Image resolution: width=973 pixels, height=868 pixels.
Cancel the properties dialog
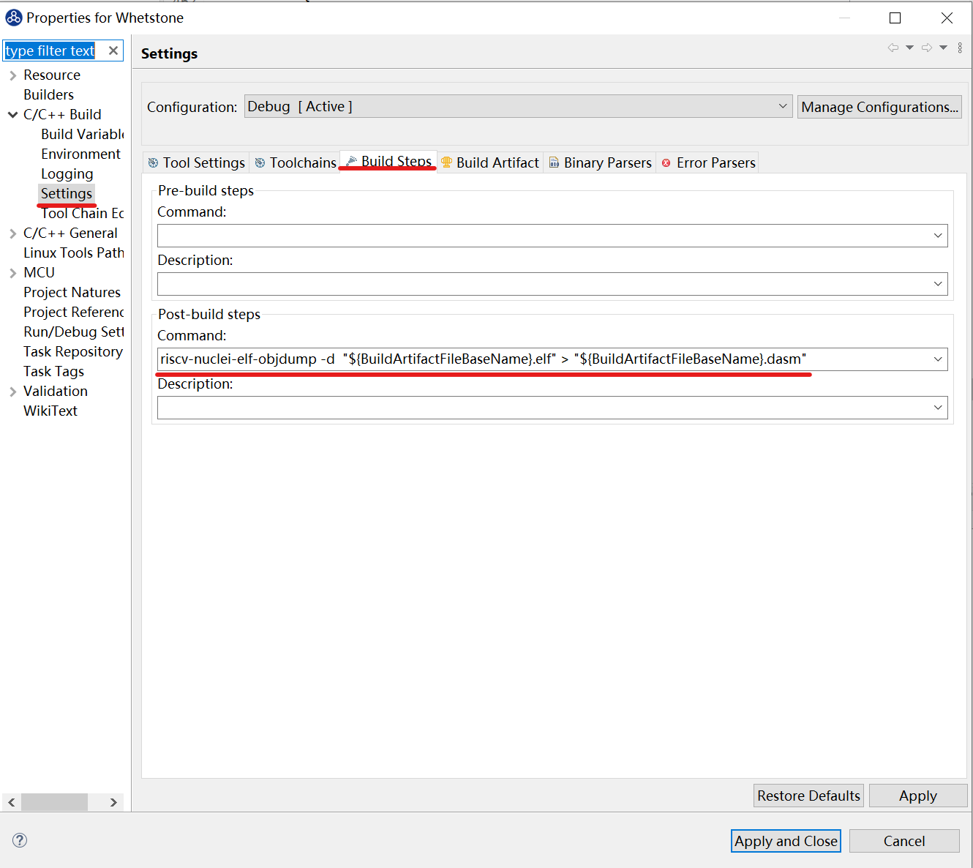pyautogui.click(x=904, y=841)
